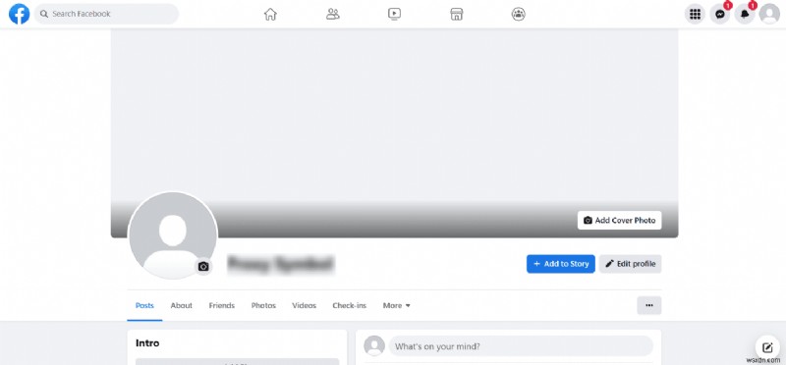
Task: Switch to the About tab
Action: coord(182,305)
